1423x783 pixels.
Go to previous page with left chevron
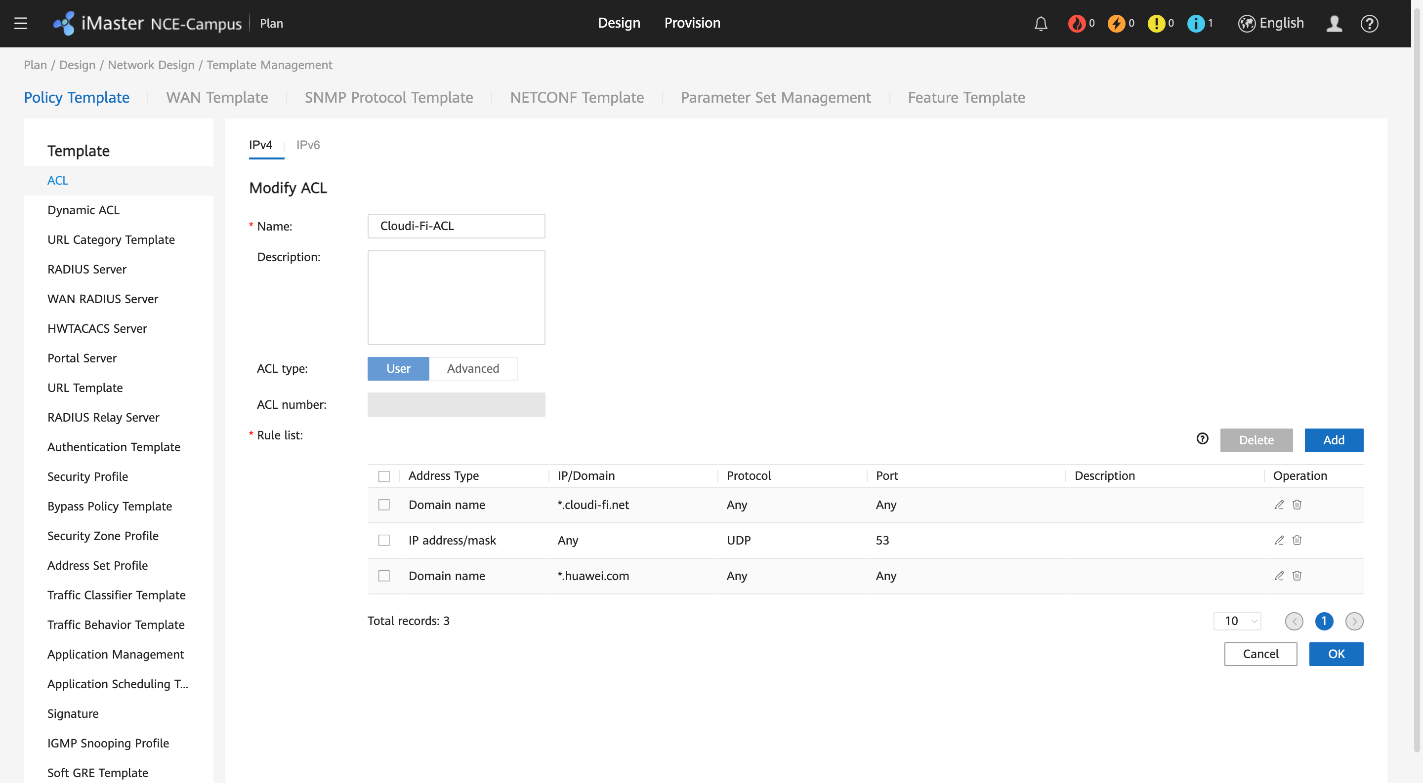point(1294,622)
